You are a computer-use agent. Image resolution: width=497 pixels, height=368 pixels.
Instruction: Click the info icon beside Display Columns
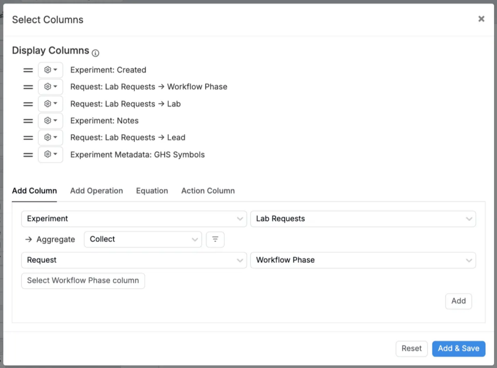pos(96,53)
